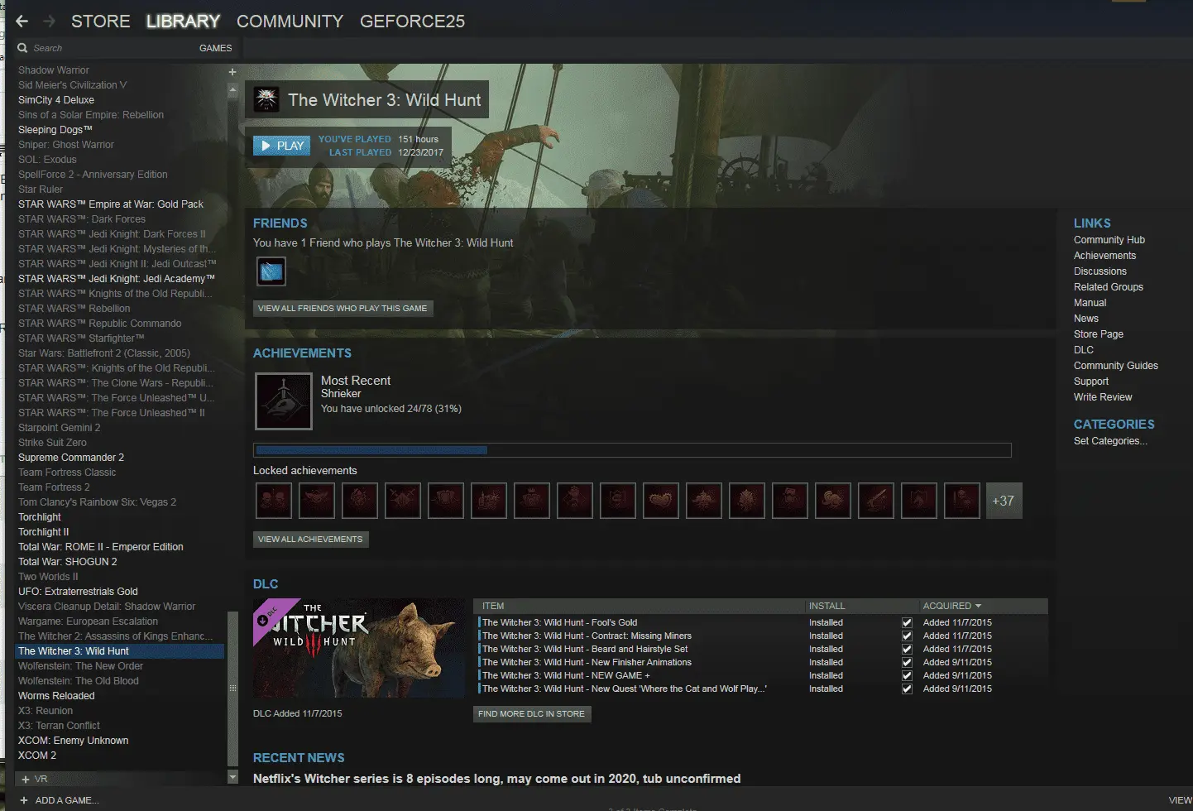Click the forward navigation arrow
The height and width of the screenshot is (811, 1193).
(x=49, y=22)
